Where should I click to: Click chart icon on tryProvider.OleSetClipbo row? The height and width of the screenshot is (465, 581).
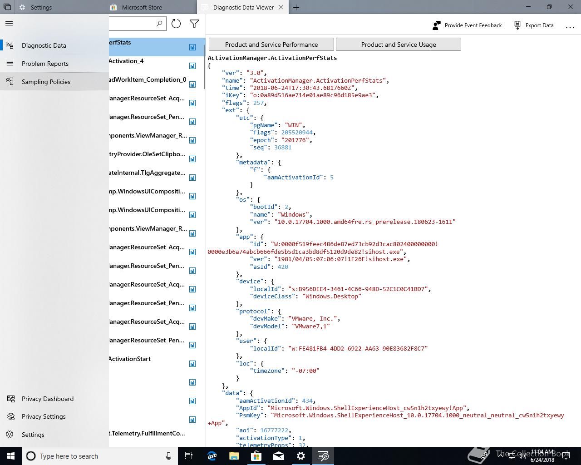point(192,159)
